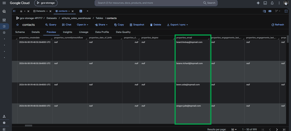The width and height of the screenshot is (291, 131).
Task: Focus the resources search field
Action: (148, 3)
